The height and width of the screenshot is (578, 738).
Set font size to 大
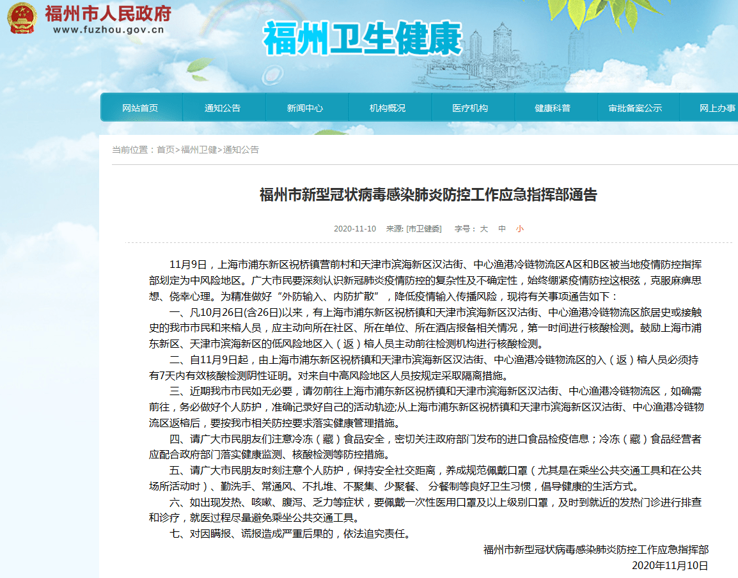pos(484,229)
